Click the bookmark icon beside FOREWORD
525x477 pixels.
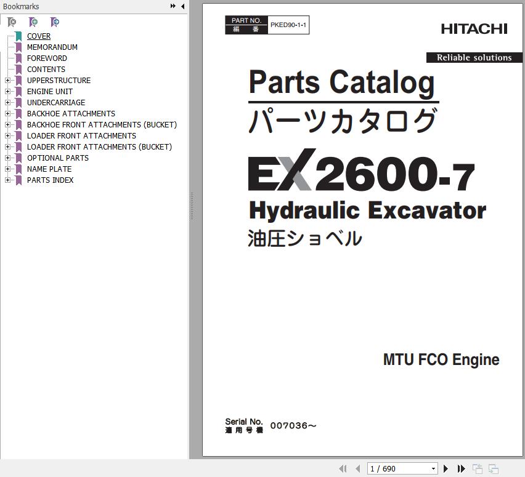pos(18,58)
